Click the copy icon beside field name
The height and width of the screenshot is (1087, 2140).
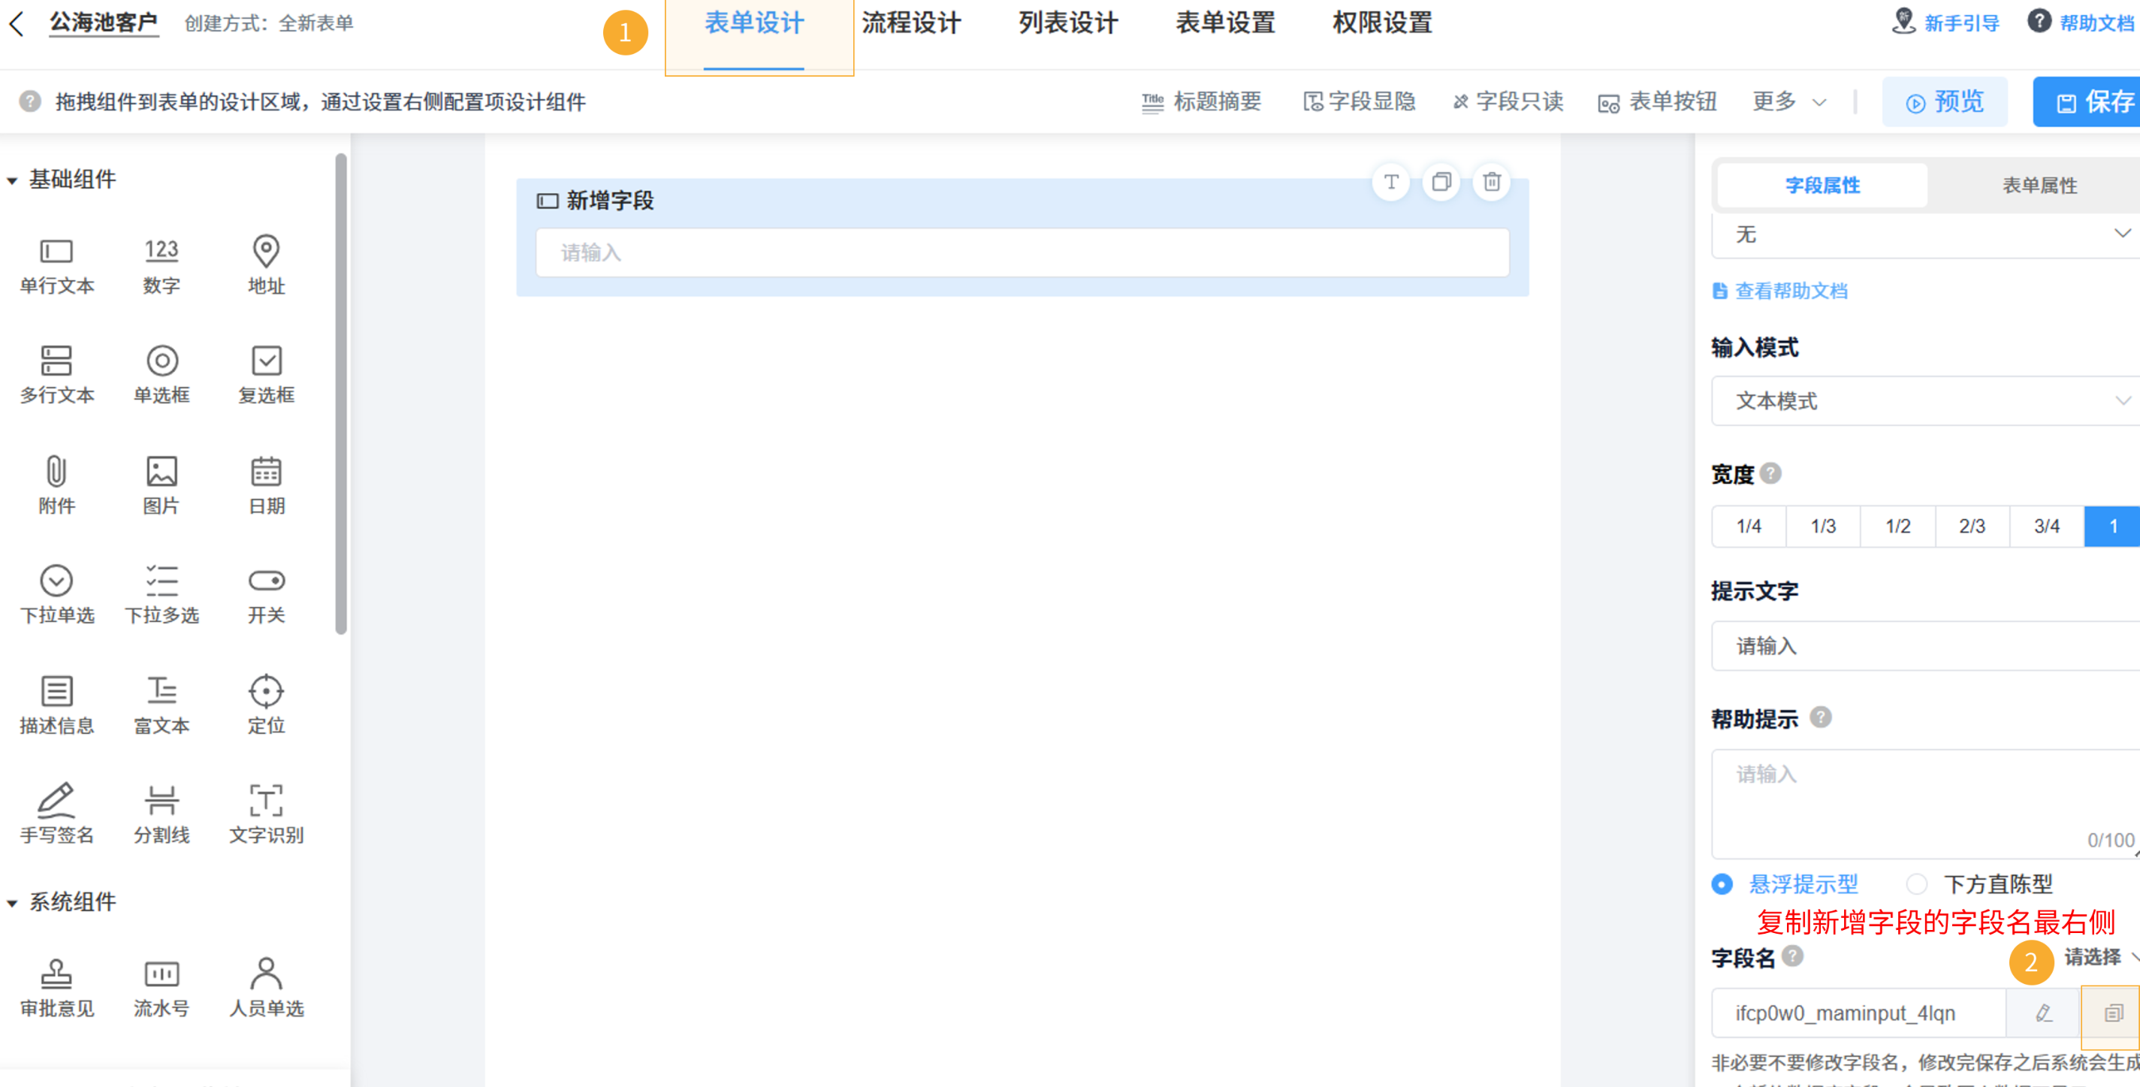[x=2114, y=1013]
